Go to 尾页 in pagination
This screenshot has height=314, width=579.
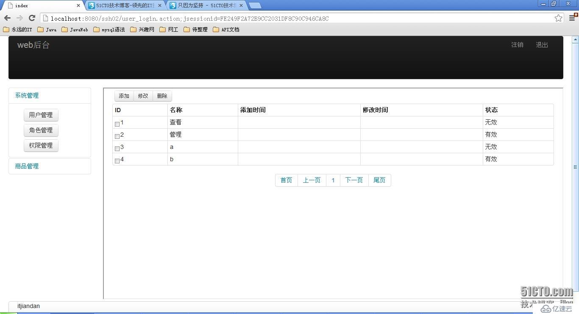pos(380,180)
